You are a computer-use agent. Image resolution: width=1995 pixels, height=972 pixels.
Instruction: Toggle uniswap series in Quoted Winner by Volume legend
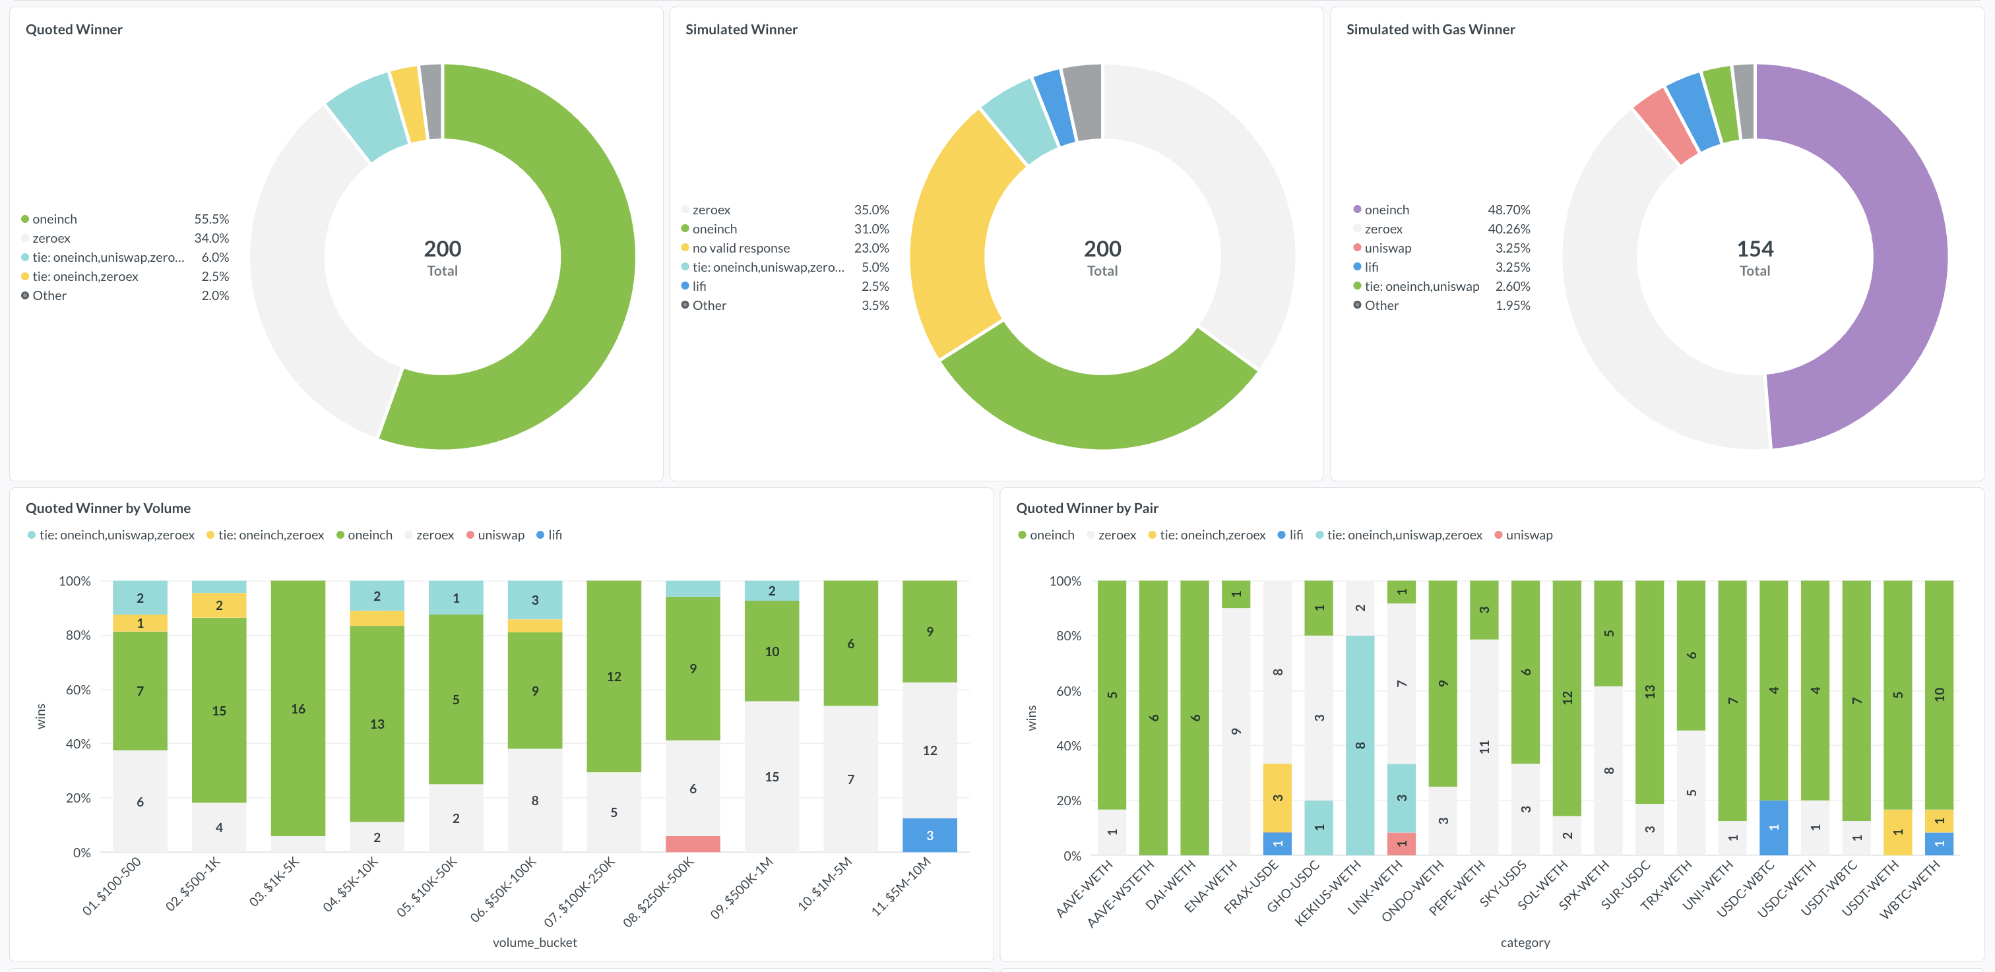tap(495, 535)
